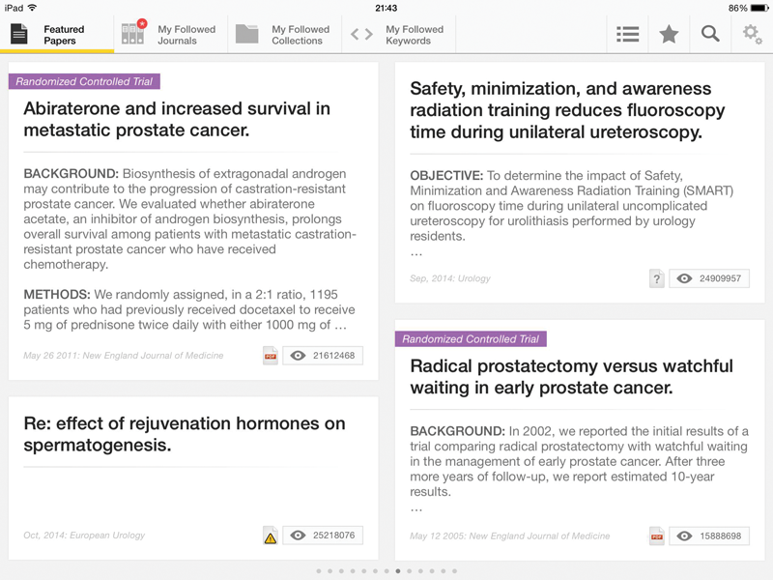Open the Abiraterone and increased survival article title
773x580 pixels.
pyautogui.click(x=177, y=119)
